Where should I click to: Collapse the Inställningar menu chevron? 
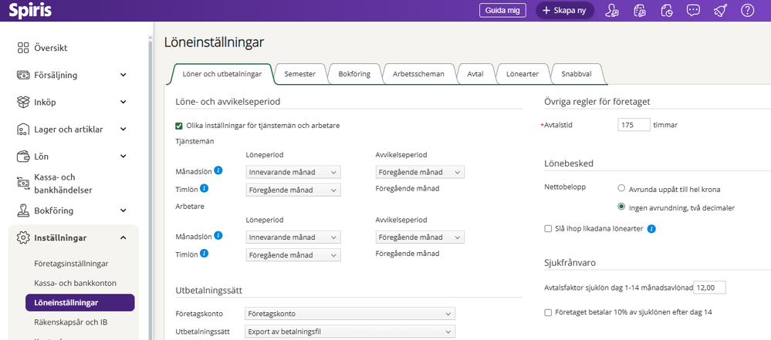(123, 237)
